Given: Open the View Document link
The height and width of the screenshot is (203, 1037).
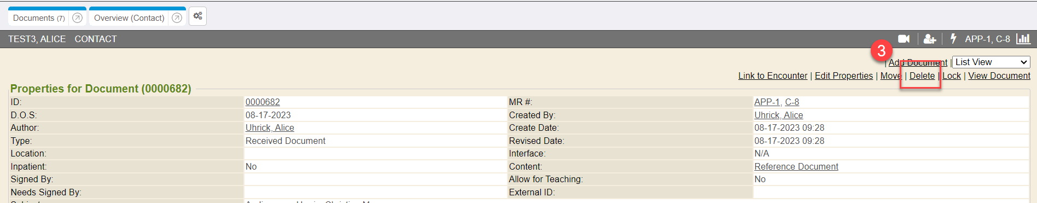Looking at the screenshot, I should coord(999,76).
